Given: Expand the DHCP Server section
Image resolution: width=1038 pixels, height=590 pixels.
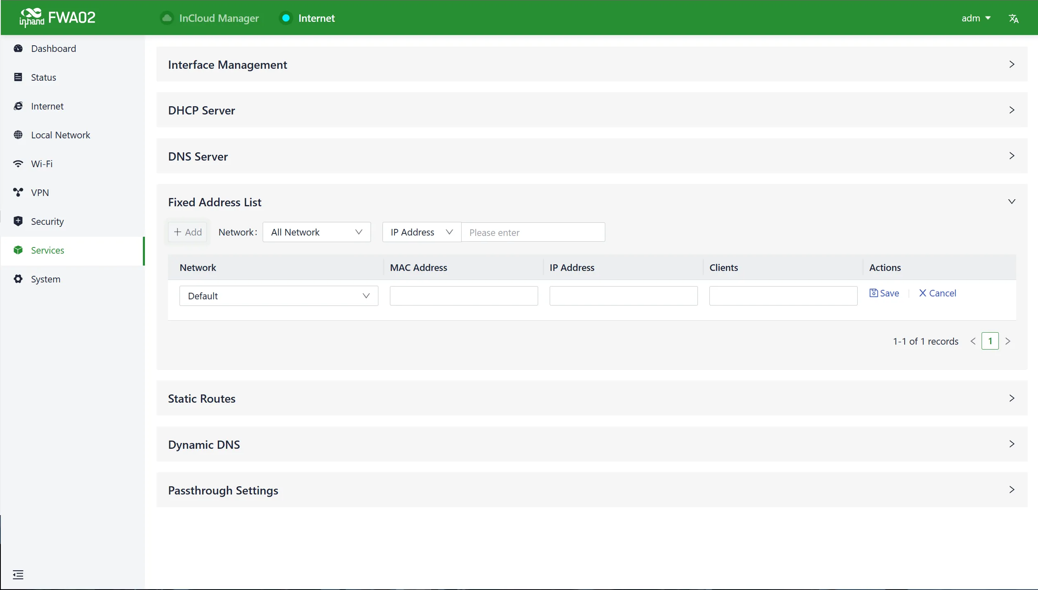Looking at the screenshot, I should [592, 110].
